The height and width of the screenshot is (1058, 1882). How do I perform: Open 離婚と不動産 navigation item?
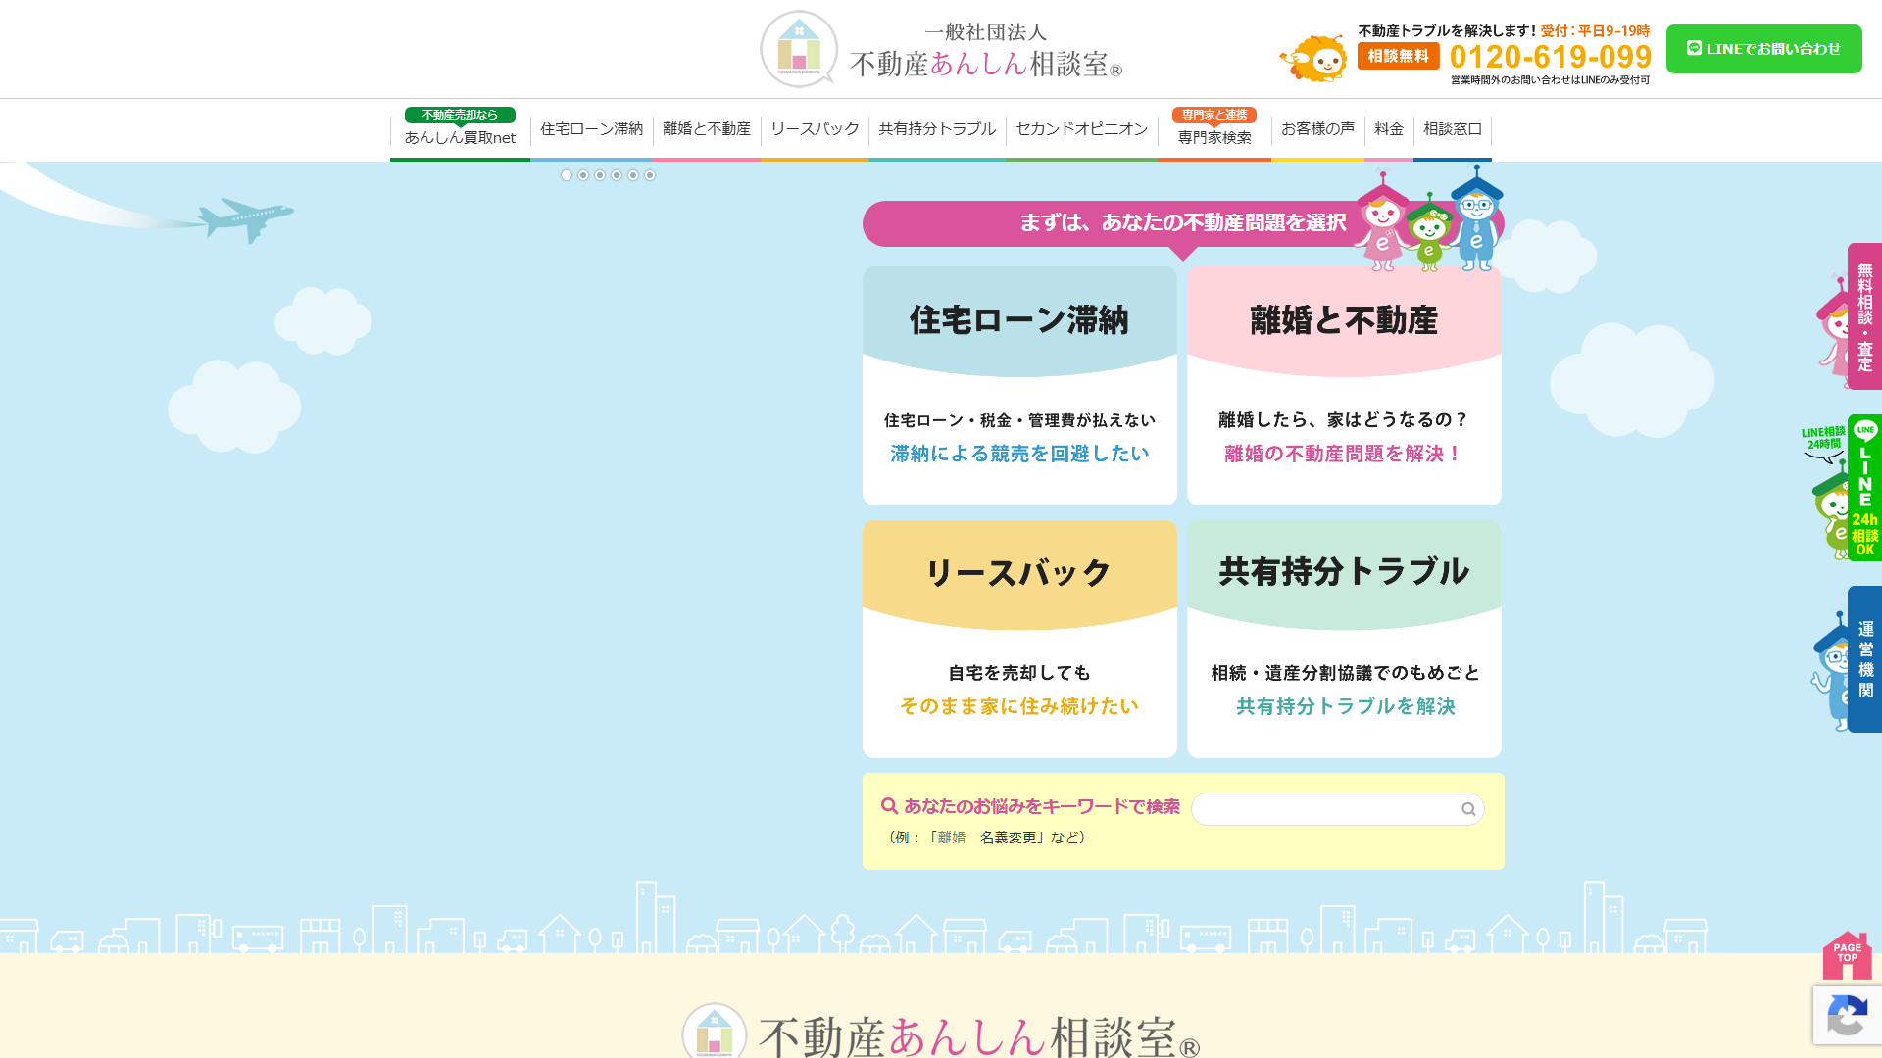706,130
